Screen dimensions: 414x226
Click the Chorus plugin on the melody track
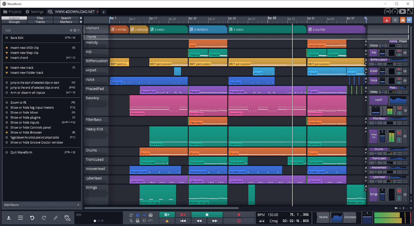(374, 45)
